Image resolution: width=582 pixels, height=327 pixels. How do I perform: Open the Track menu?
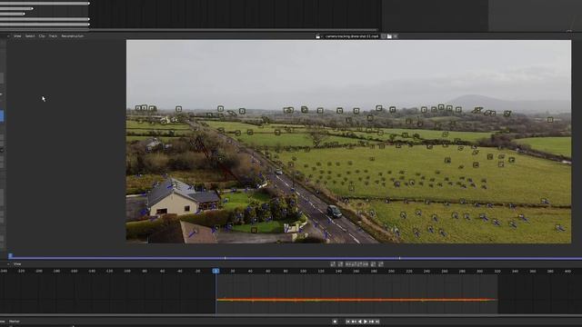tap(53, 36)
